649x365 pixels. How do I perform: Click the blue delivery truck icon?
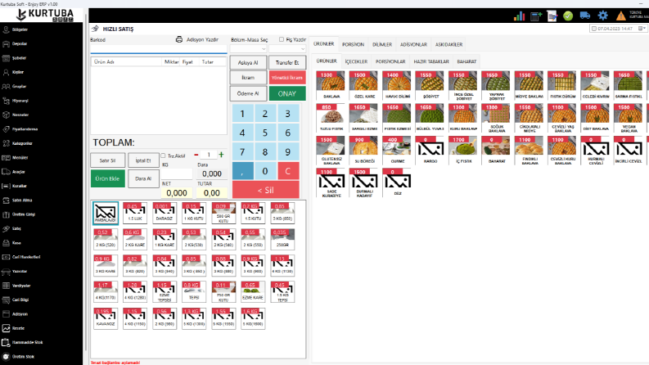[x=585, y=16]
